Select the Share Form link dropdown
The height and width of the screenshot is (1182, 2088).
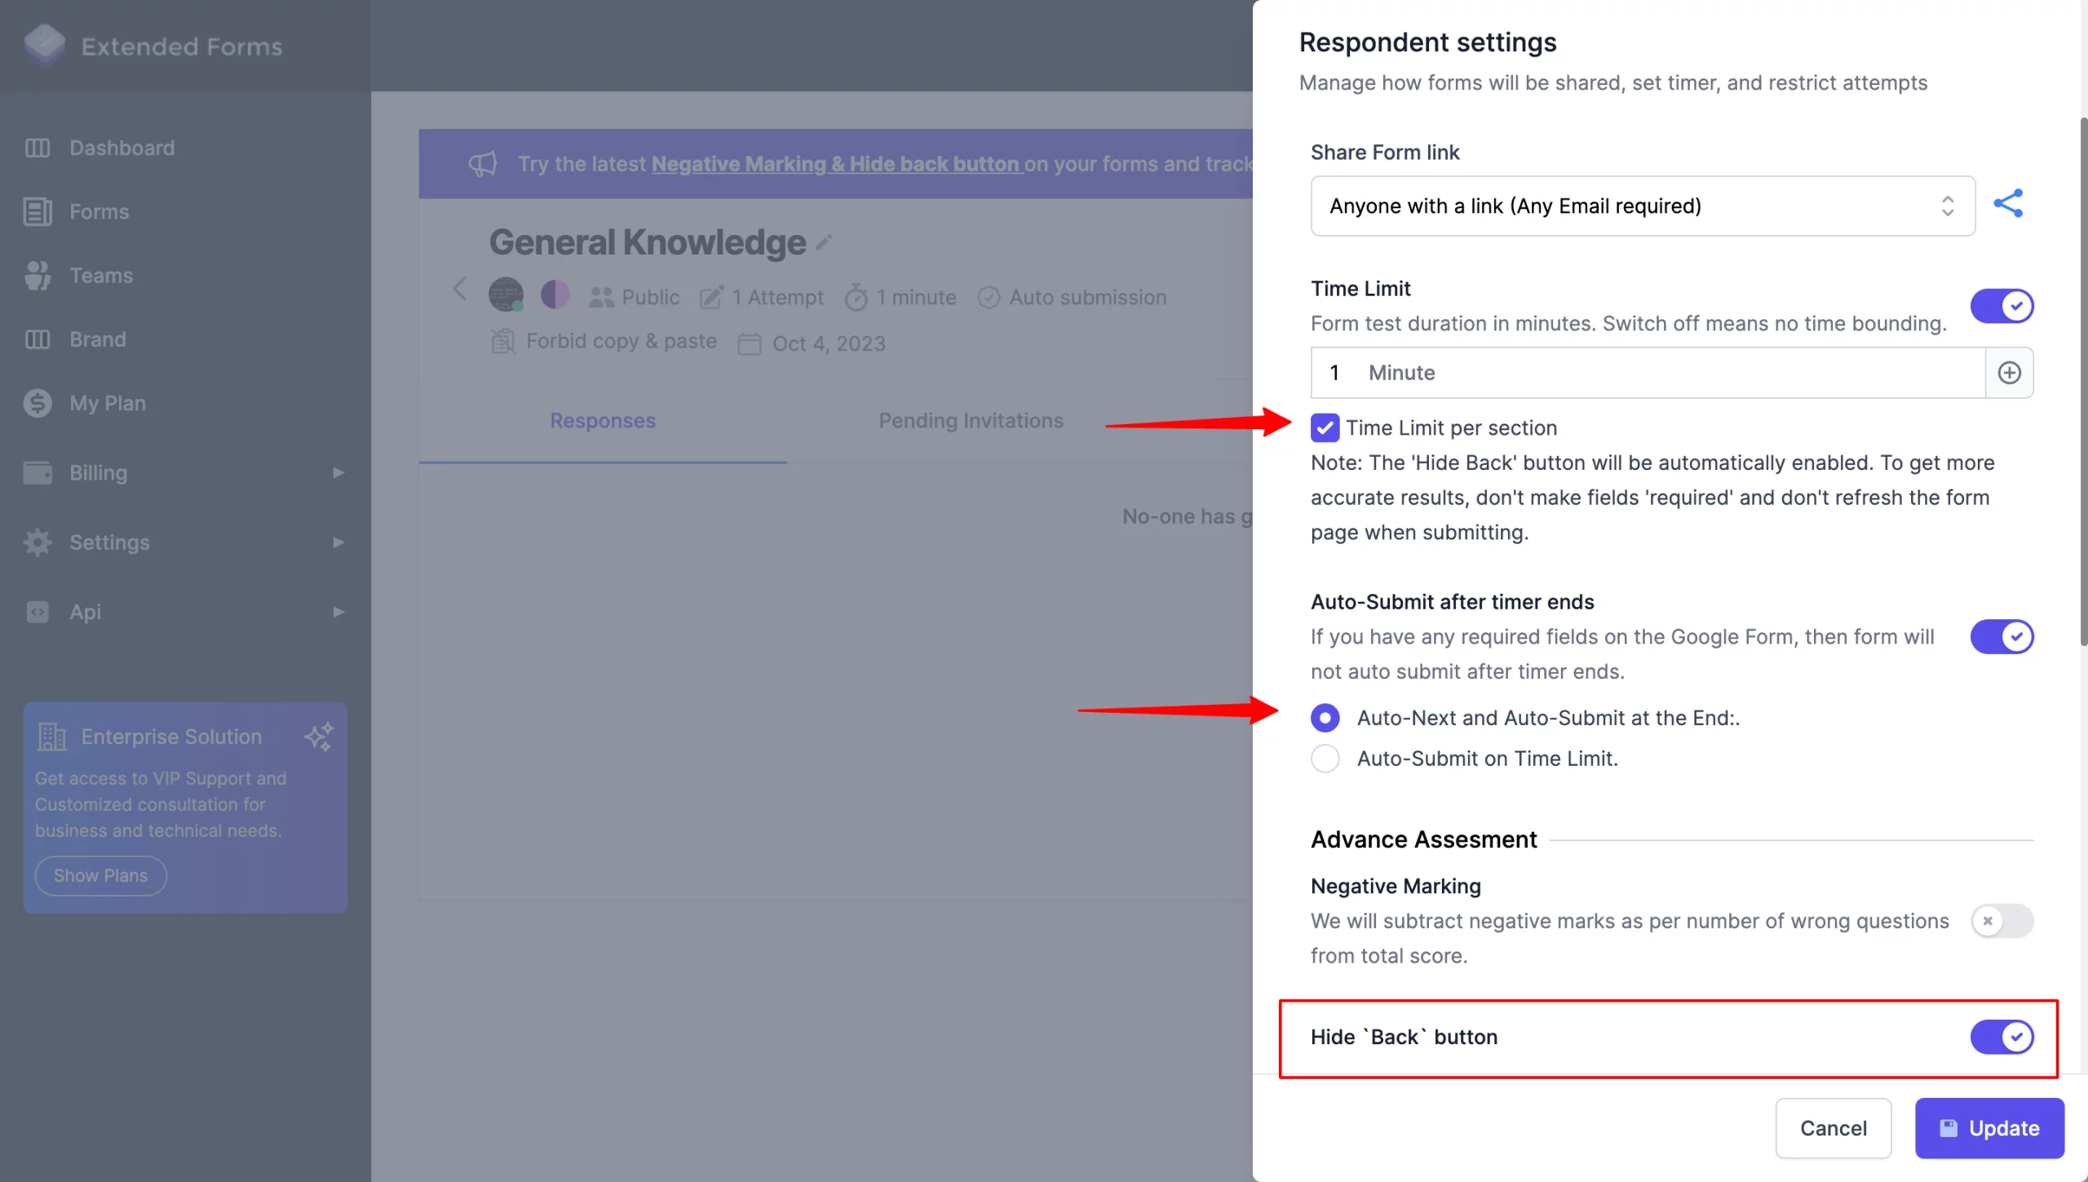pos(1640,205)
